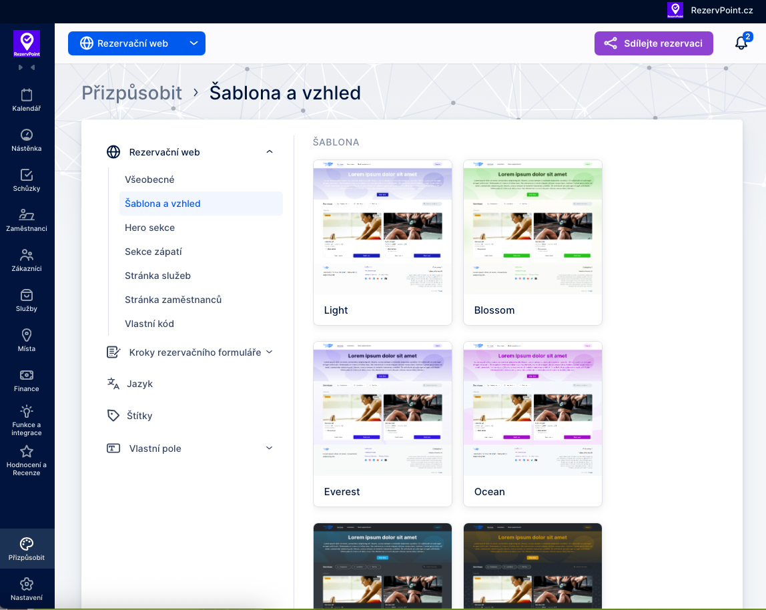766x610 pixels.
Task: Open the Zaměstnanci employees icon
Action: tap(27, 215)
